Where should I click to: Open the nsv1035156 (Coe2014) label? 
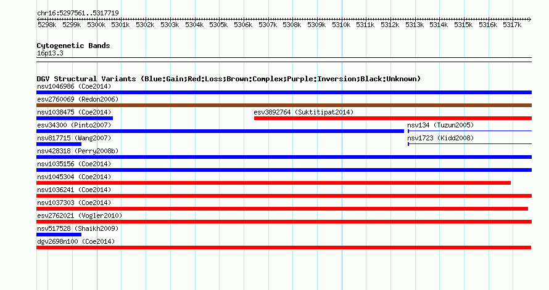(74, 164)
